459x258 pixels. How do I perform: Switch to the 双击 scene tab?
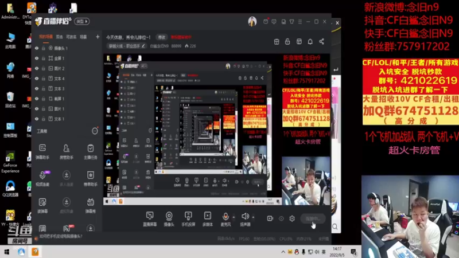(x=60, y=37)
